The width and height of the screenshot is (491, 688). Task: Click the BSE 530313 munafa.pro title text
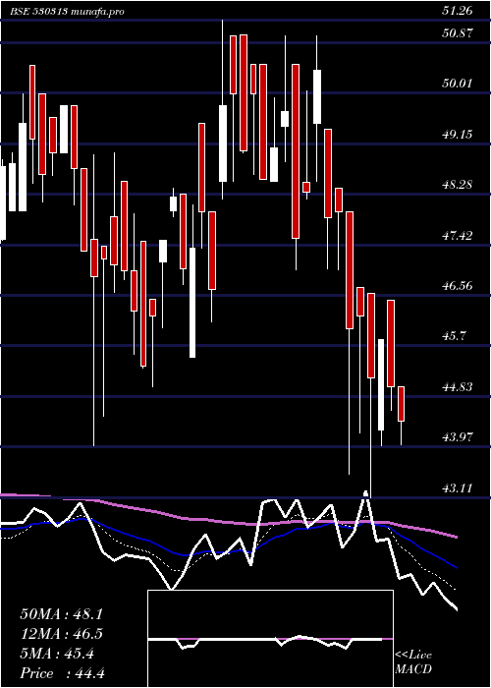click(x=68, y=12)
